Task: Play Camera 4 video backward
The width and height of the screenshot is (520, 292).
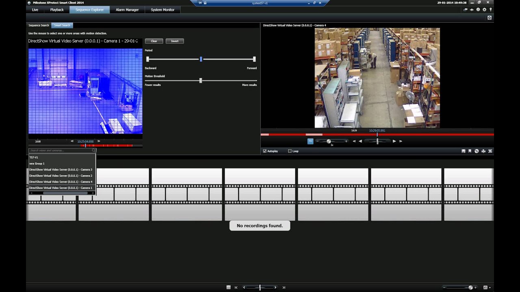Action: pyautogui.click(x=360, y=141)
